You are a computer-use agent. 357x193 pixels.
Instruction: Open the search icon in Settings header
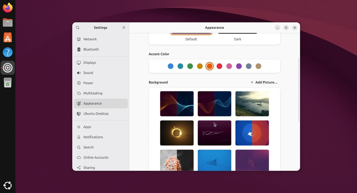(78, 28)
